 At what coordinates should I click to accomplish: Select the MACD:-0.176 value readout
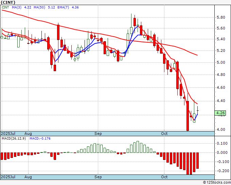(40, 139)
